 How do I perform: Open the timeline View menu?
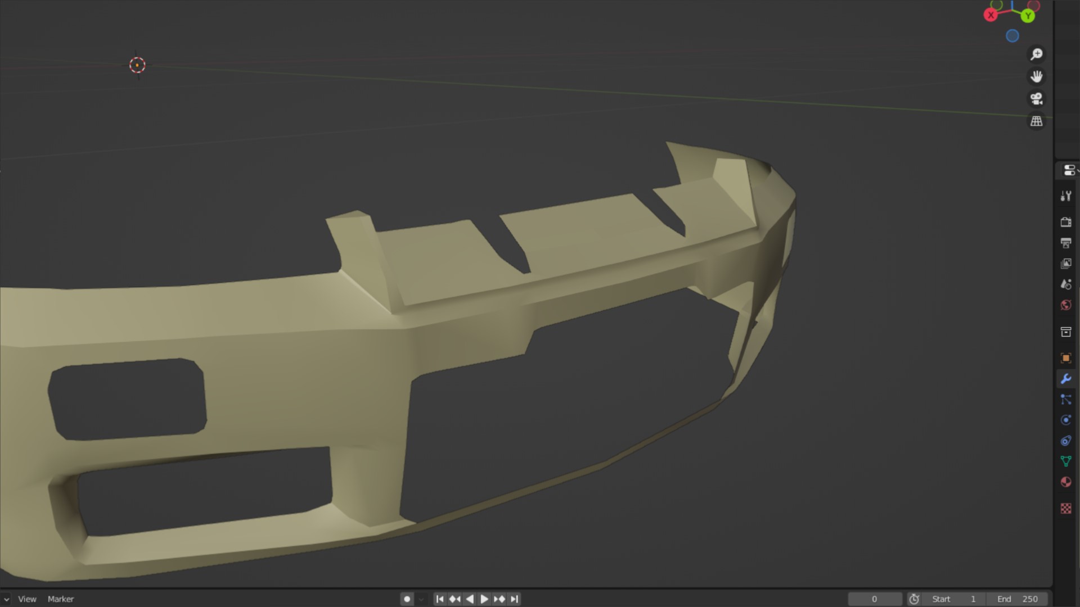(27, 599)
